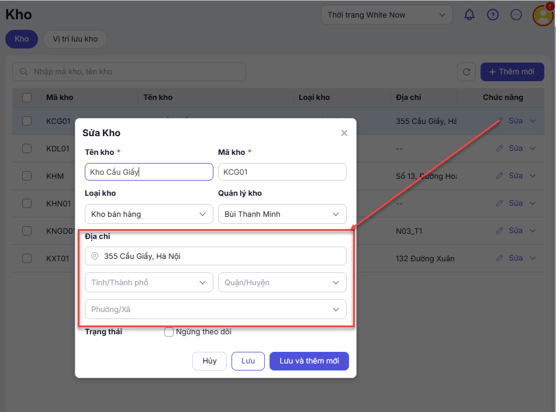Select the KHM row checkbox
Viewport: 556px width, 412px height.
click(27, 176)
